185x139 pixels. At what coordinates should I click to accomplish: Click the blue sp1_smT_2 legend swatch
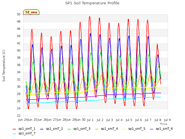pyautogui.click(x=42, y=129)
